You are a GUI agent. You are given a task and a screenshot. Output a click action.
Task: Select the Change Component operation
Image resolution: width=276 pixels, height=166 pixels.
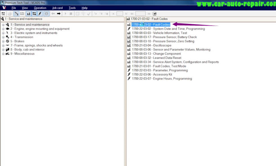pos(156,54)
